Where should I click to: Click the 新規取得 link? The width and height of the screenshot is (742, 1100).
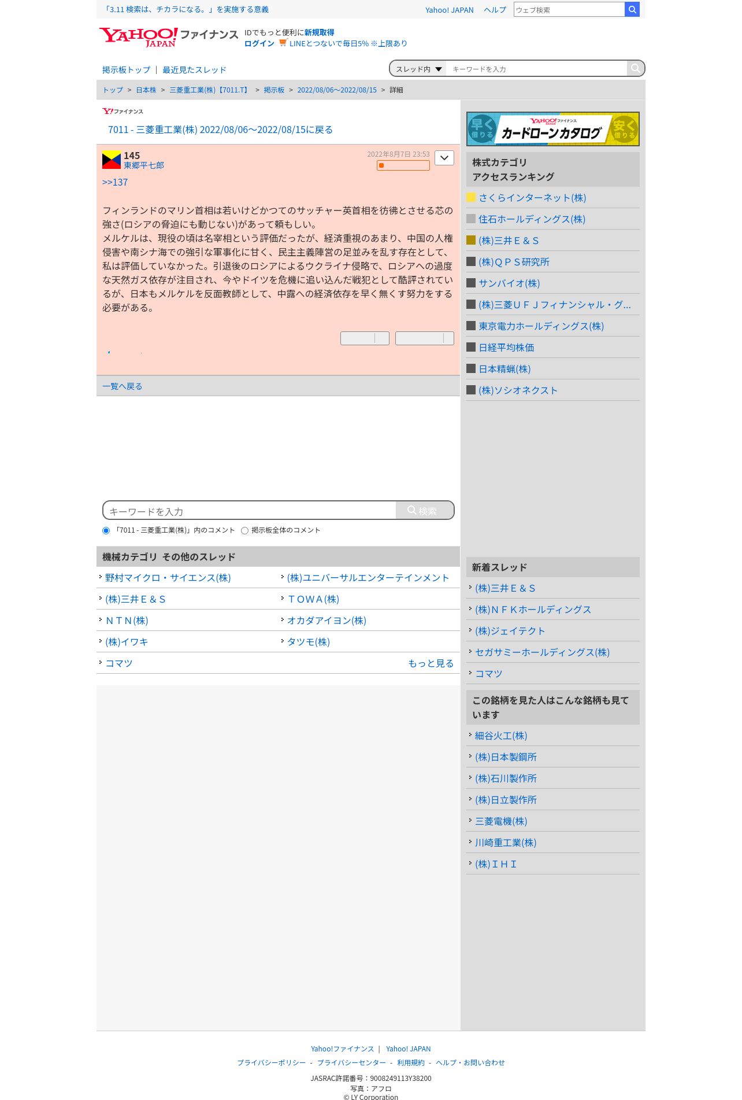[x=319, y=32]
